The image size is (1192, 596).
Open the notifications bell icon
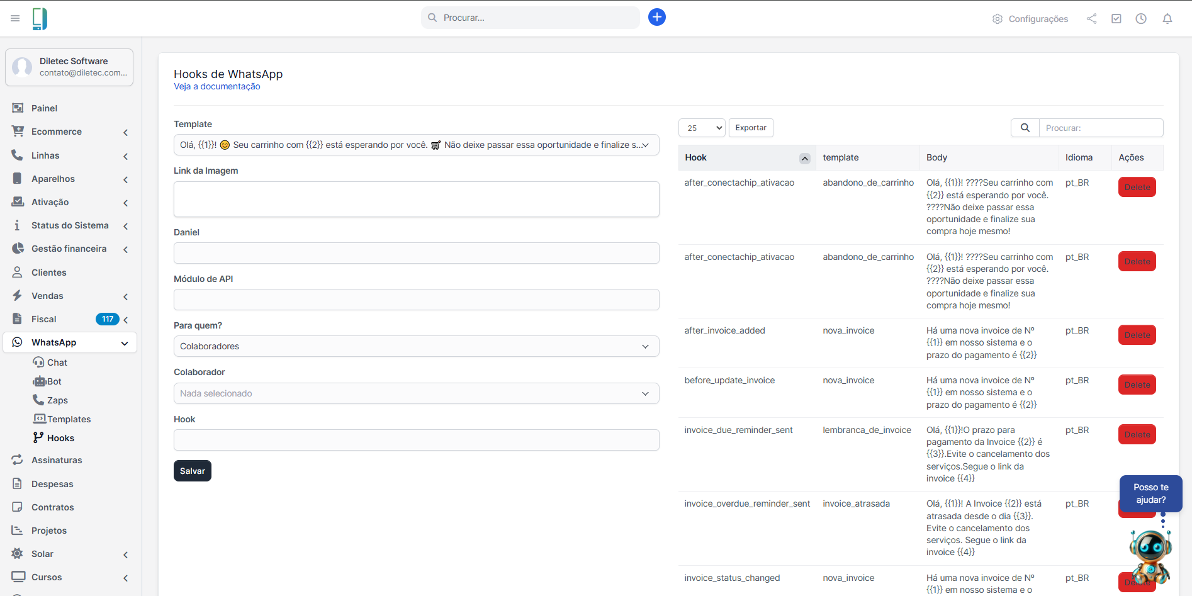point(1167,19)
